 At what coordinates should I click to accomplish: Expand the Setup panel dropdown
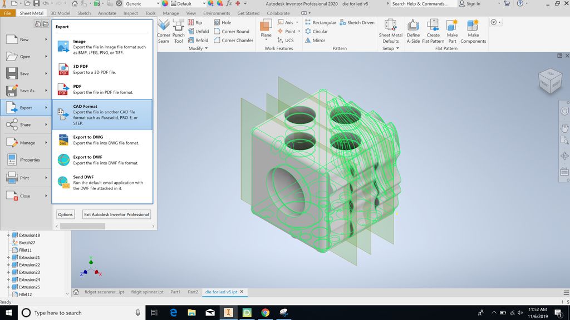(391, 48)
